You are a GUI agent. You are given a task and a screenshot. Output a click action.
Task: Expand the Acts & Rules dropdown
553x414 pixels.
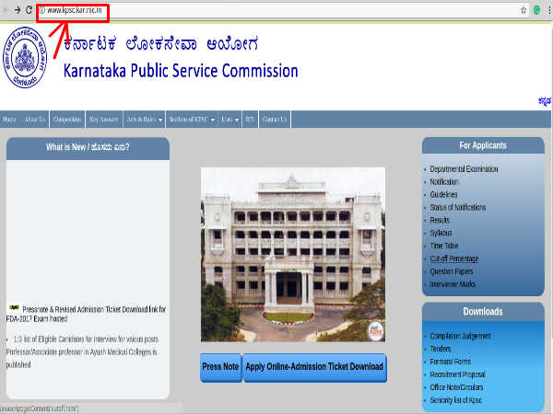(145, 120)
